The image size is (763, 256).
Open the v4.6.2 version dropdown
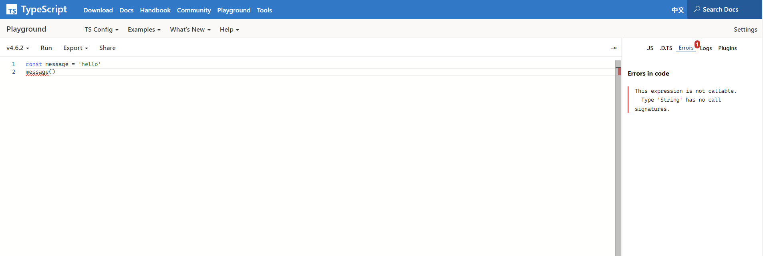[x=18, y=48]
